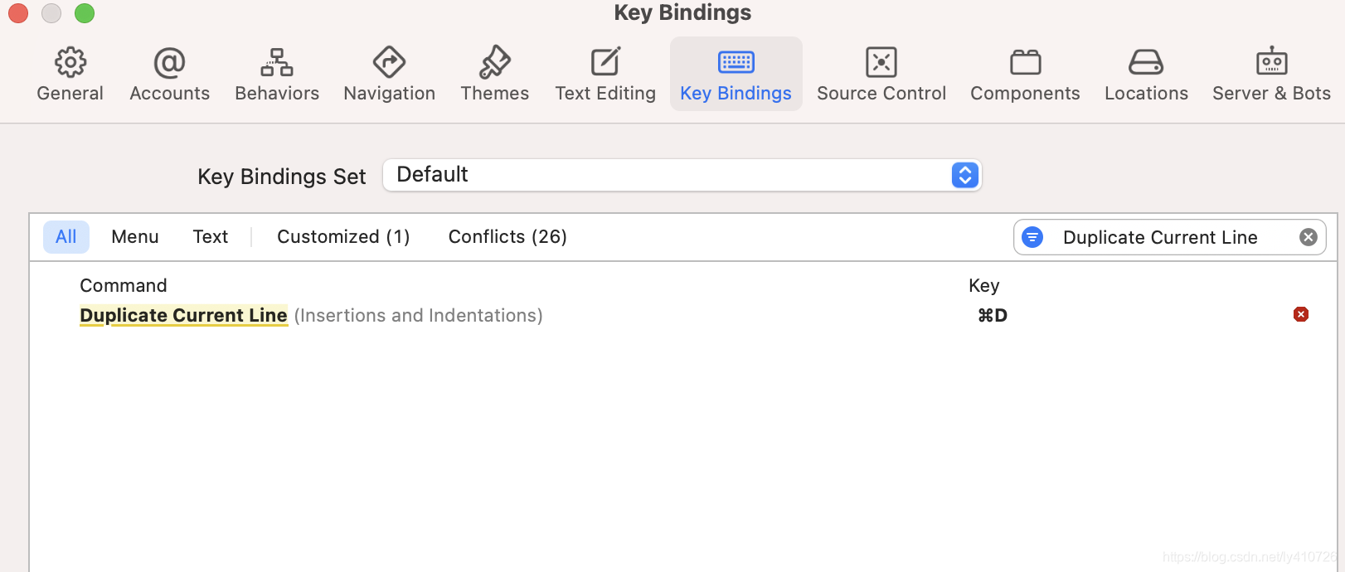Clear the search field text
The height and width of the screenshot is (572, 1345).
pos(1309,237)
